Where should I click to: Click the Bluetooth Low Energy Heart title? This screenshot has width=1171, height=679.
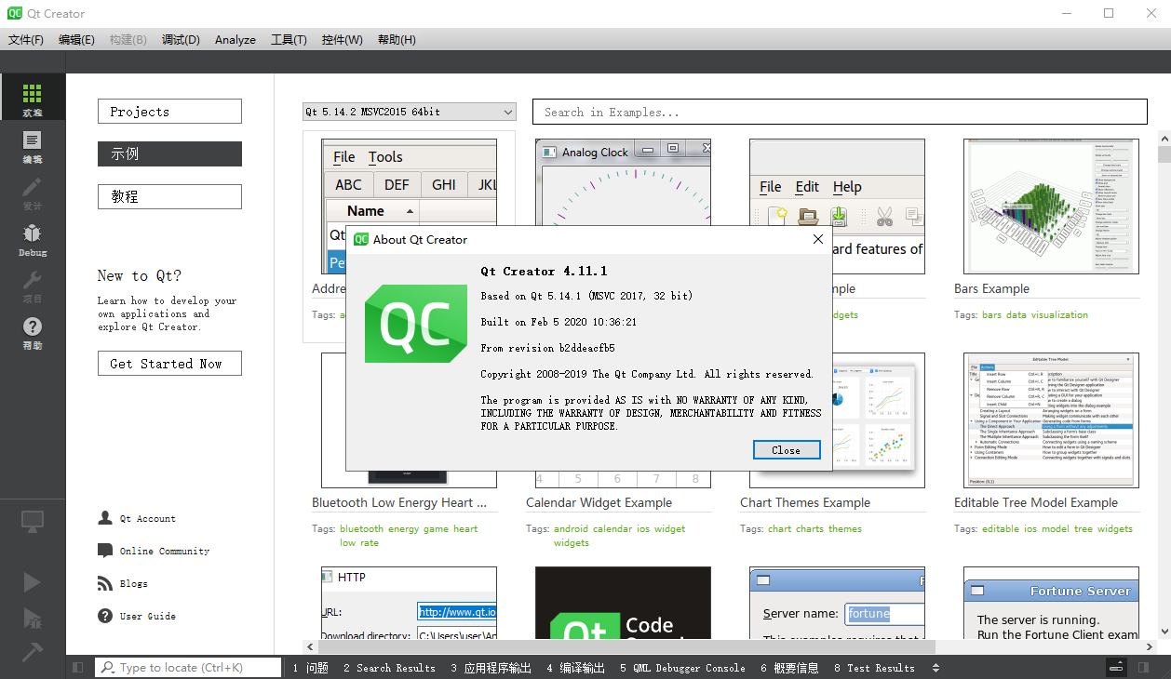399,502
